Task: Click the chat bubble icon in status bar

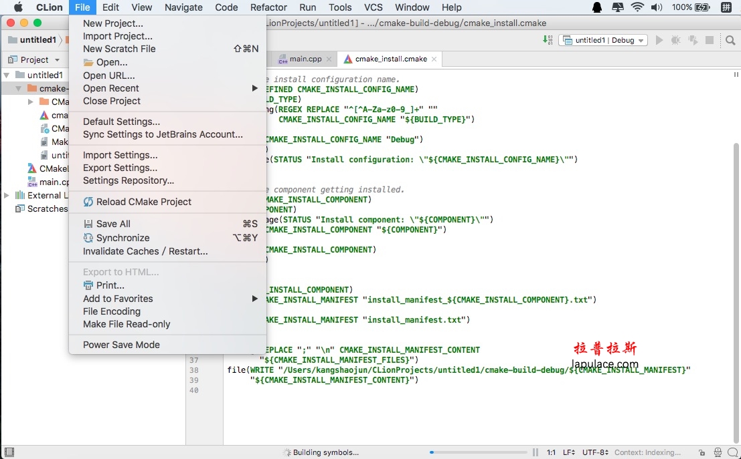Action: [732, 452]
